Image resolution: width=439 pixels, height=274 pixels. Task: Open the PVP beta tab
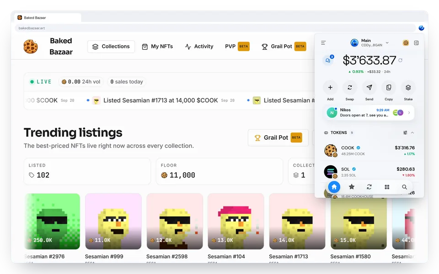[x=237, y=47]
